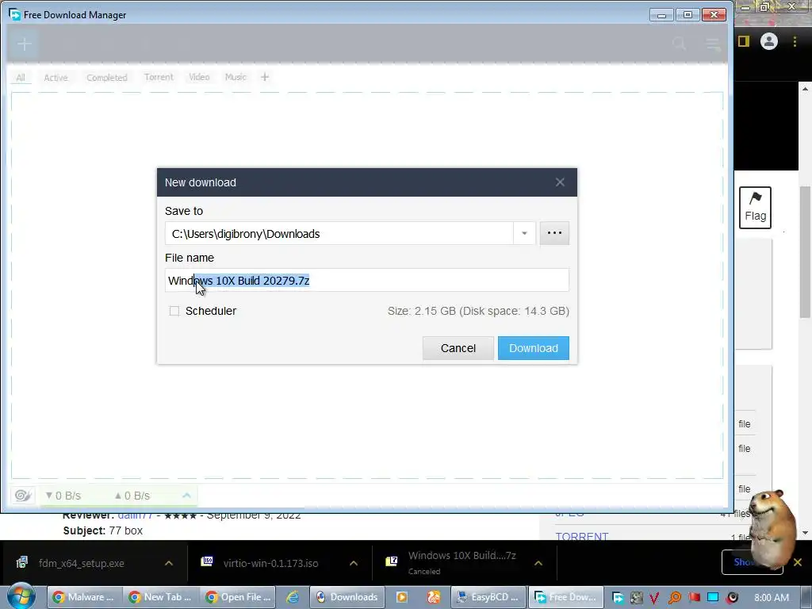Select the Active tab
The width and height of the screenshot is (812, 609).
pyautogui.click(x=56, y=77)
